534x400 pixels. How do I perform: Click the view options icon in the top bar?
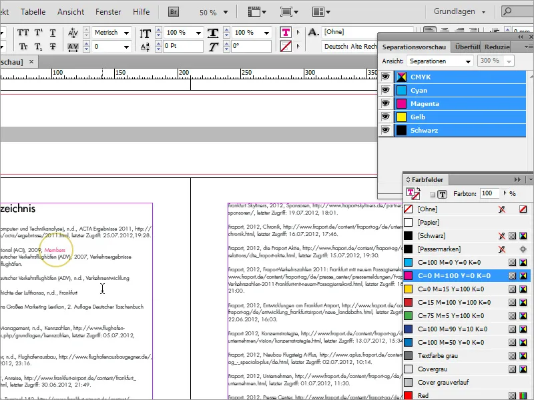coord(257,12)
